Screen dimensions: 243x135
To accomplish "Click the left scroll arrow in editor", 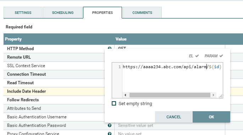I will pos(125,95).
